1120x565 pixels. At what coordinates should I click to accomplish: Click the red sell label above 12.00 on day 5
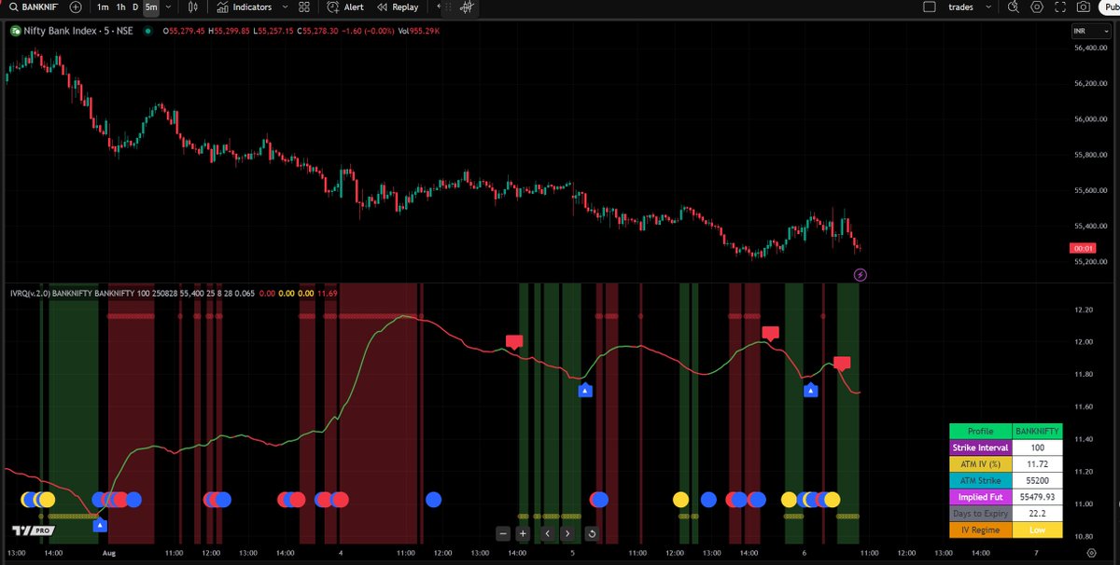770,333
